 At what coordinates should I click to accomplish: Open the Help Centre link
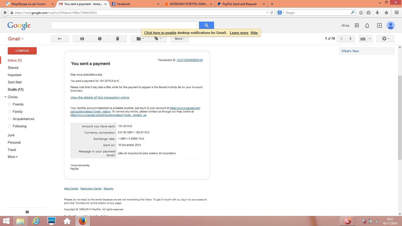(x=71, y=189)
